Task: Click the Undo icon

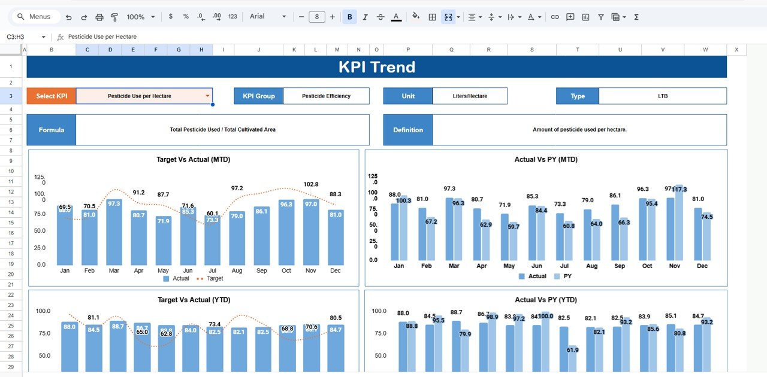Action: [69, 17]
